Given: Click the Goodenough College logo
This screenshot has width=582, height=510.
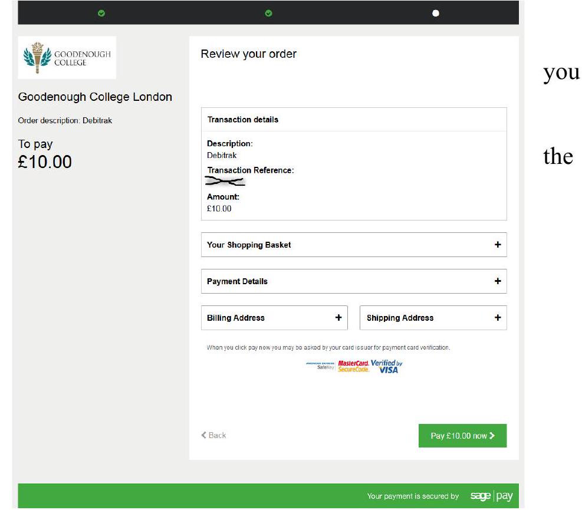Looking at the screenshot, I should pos(67,58).
